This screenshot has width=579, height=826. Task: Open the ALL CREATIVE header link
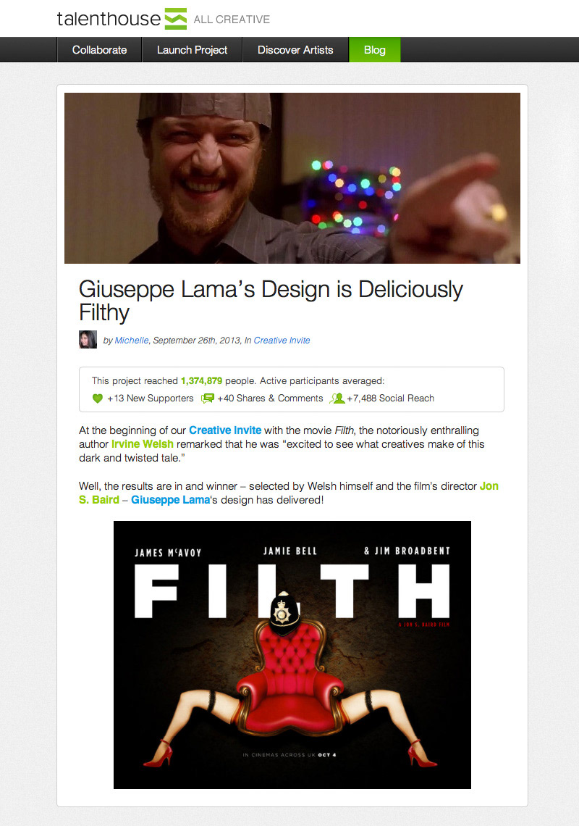pos(232,20)
